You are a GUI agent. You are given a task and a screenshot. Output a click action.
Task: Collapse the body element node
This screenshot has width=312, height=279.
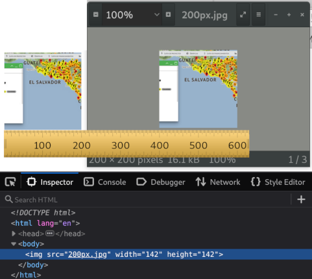tap(14, 244)
